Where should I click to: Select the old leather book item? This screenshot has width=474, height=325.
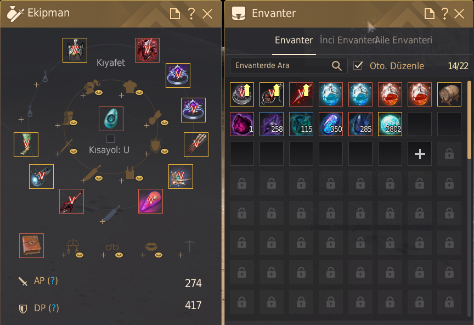pyautogui.click(x=31, y=246)
